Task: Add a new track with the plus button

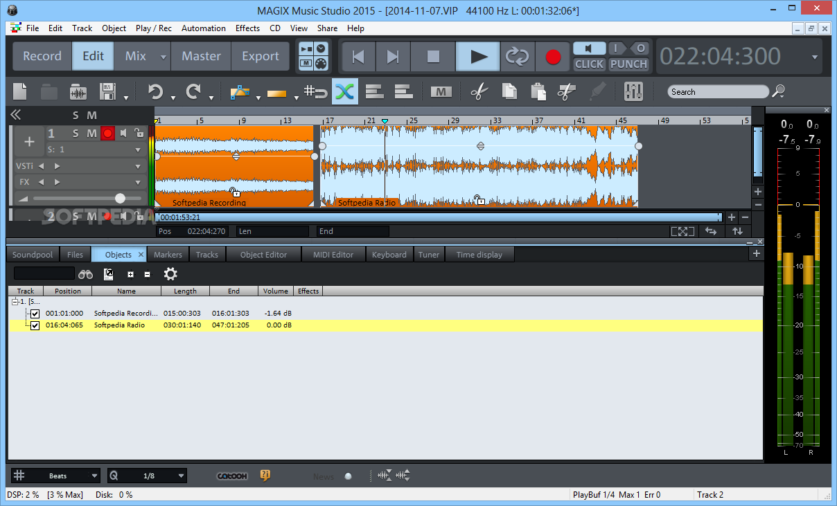Action: coord(29,142)
